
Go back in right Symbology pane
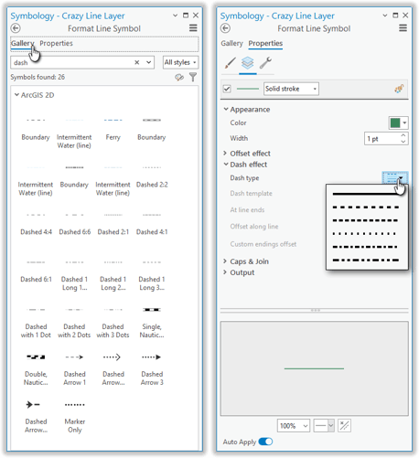pyautogui.click(x=225, y=28)
